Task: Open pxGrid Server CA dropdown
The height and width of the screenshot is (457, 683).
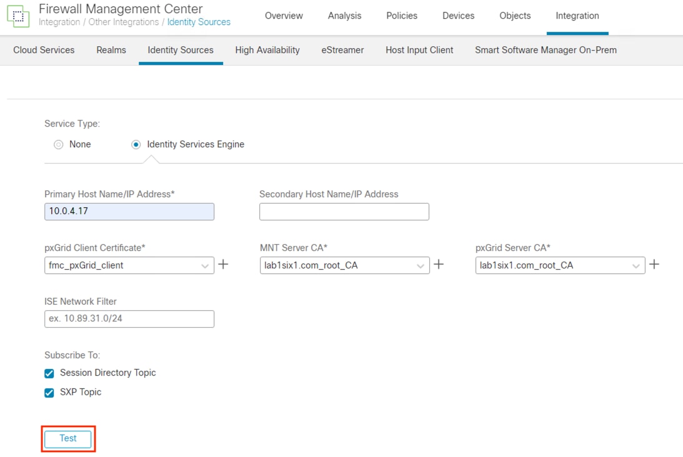Action: pyautogui.click(x=560, y=265)
